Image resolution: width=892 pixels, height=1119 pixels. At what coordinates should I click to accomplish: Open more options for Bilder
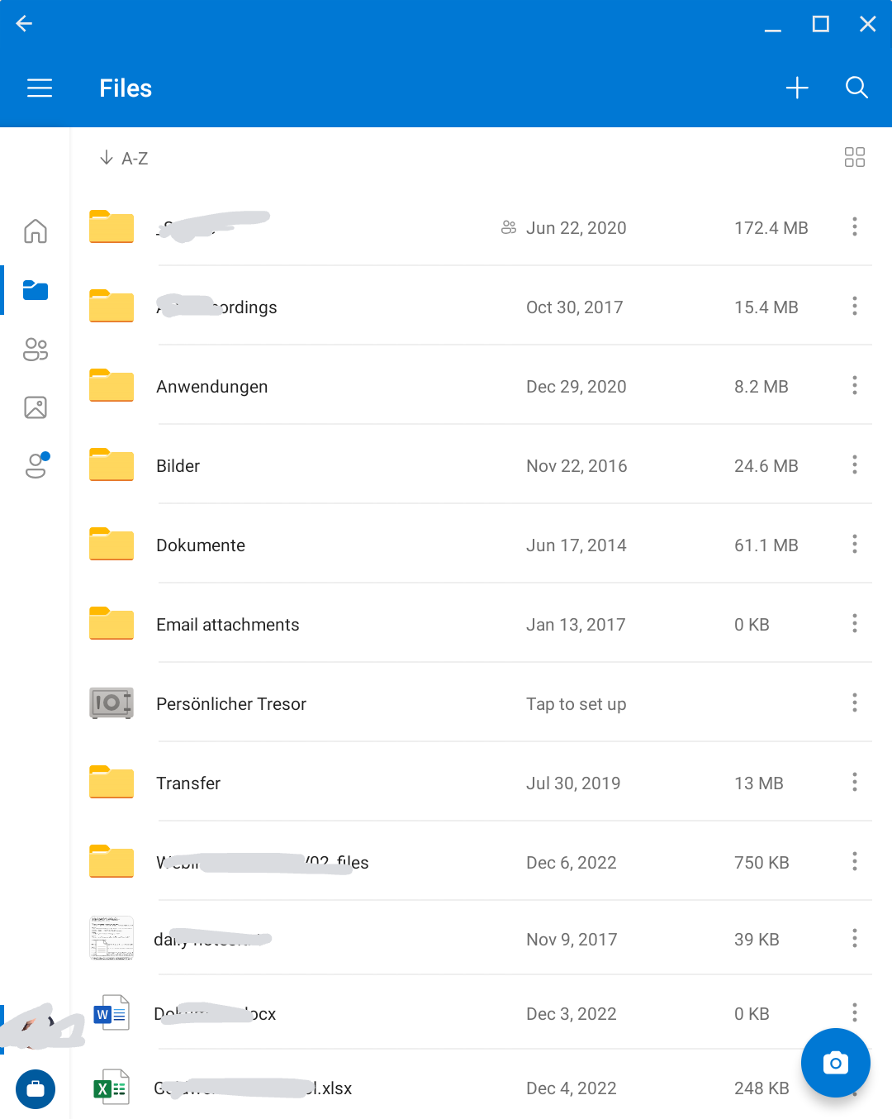point(855,464)
